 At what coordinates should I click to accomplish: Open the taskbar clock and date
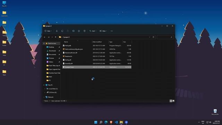pyautogui.click(x=217, y=122)
